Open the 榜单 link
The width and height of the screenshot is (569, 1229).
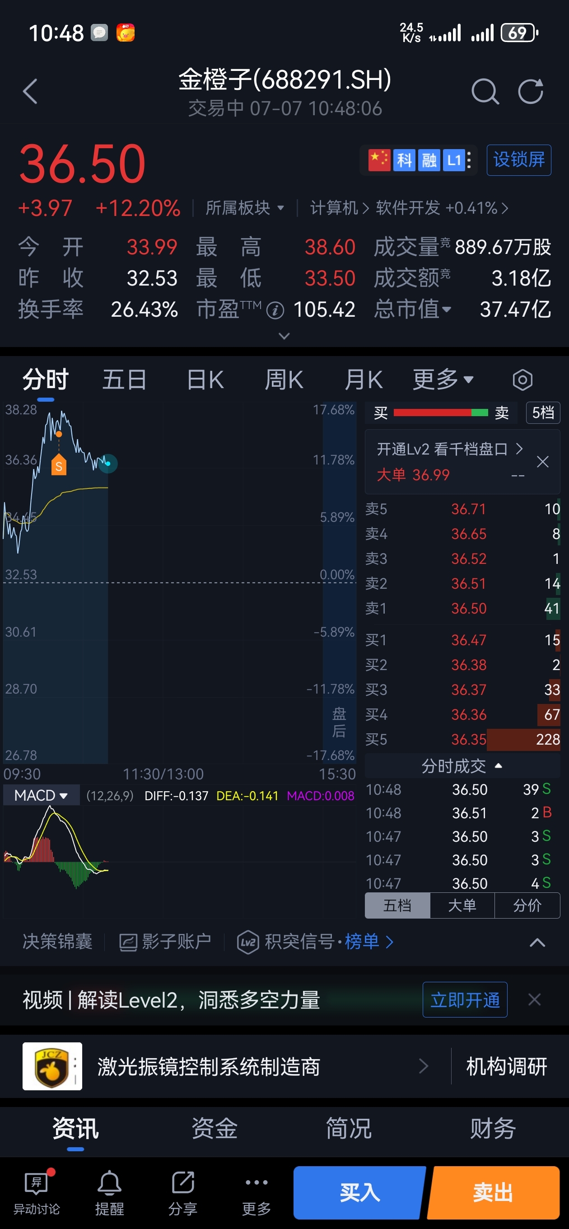(368, 942)
